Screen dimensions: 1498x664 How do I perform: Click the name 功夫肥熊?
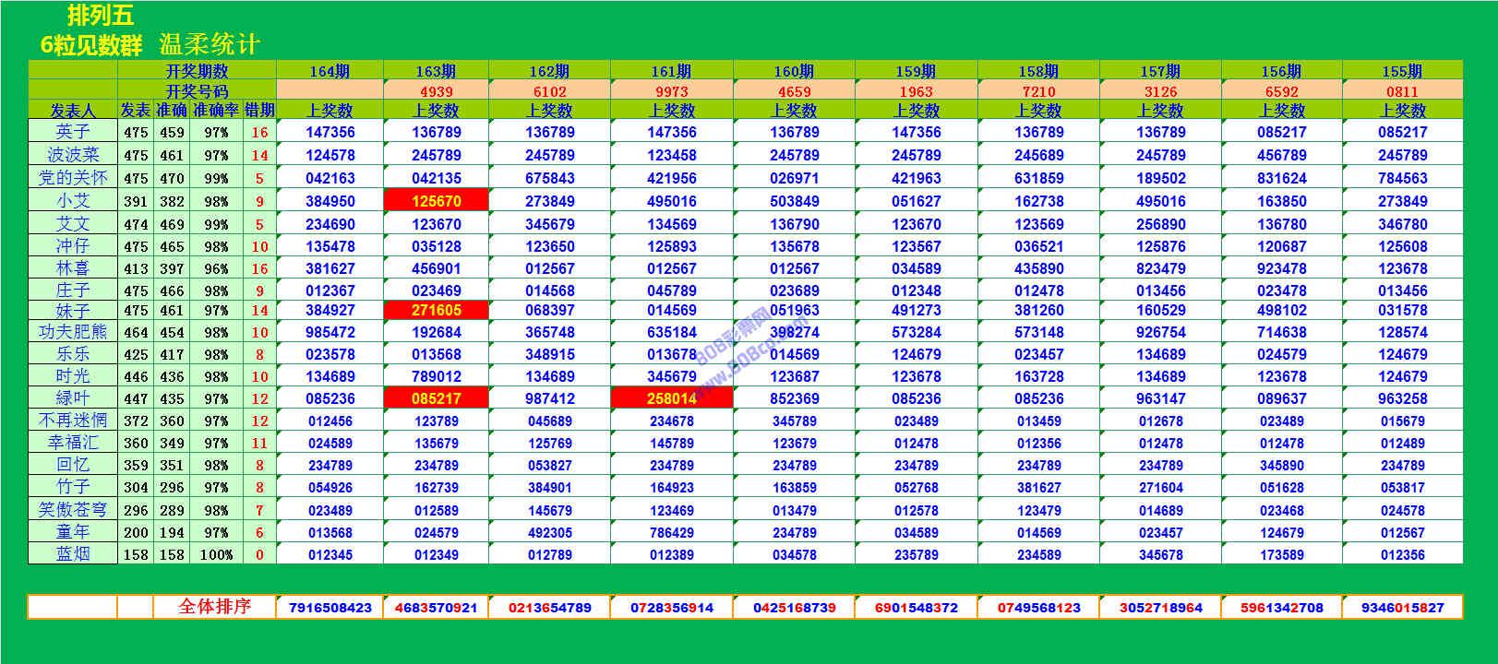point(73,332)
